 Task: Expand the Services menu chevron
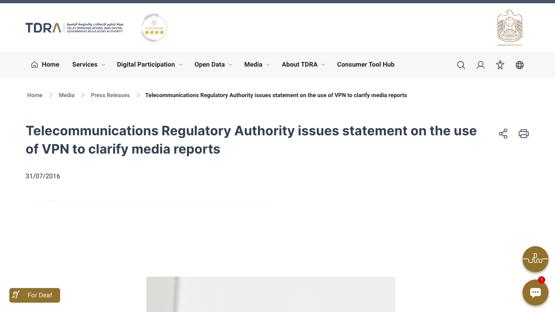click(103, 65)
